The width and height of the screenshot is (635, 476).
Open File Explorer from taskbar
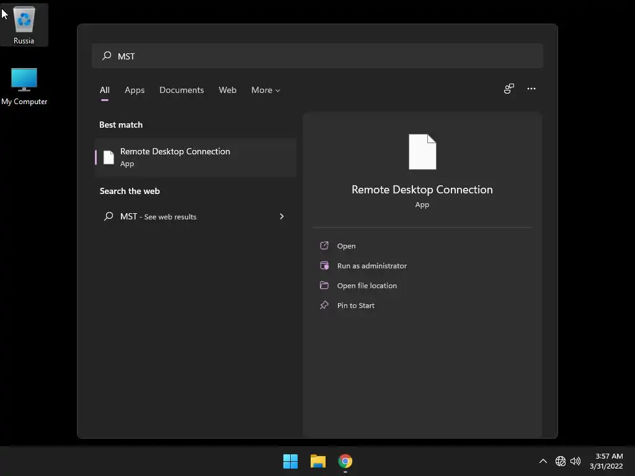(x=318, y=461)
